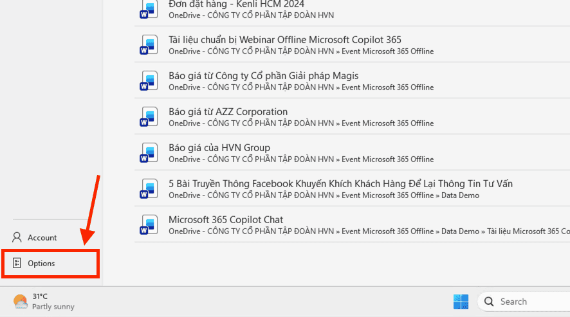Image resolution: width=570 pixels, height=317 pixels.
Task: Open the document titled Microsoft 365 Copilot Chat
Action: tap(226, 219)
